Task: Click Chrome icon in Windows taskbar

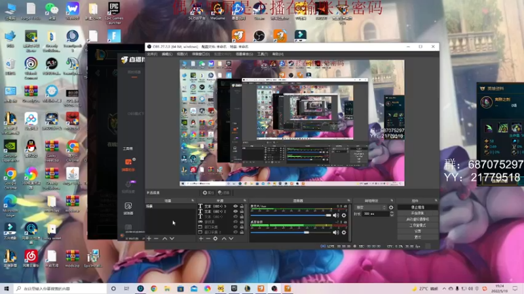Action: point(154,288)
